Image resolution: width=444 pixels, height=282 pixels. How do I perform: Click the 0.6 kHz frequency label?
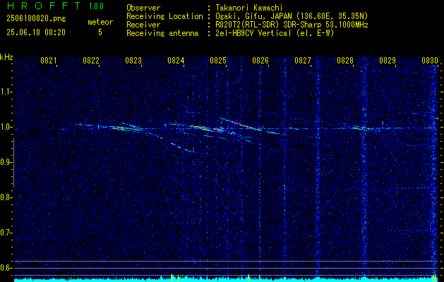[5, 268]
